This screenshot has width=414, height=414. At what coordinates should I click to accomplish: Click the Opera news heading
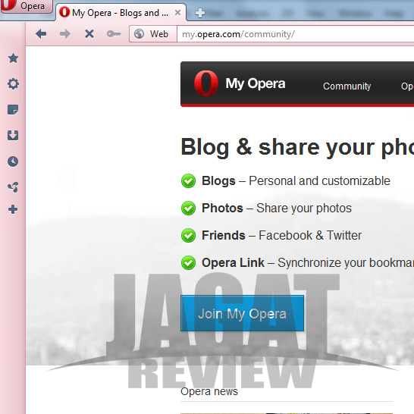pos(209,391)
